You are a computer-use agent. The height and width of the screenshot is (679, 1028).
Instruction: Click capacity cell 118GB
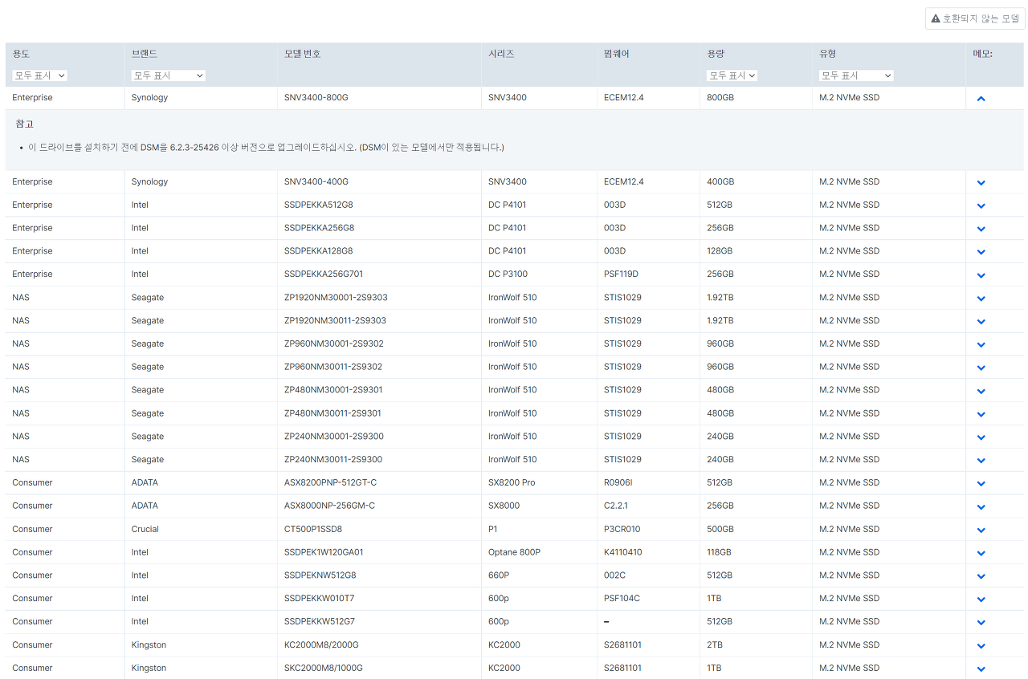[x=719, y=553]
